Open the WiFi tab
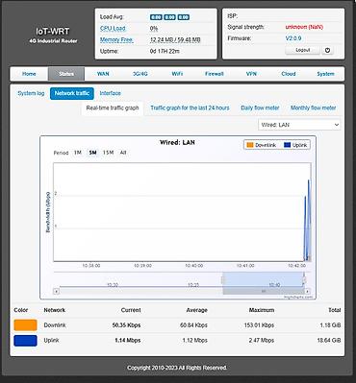The image size is (356, 383). [x=177, y=74]
